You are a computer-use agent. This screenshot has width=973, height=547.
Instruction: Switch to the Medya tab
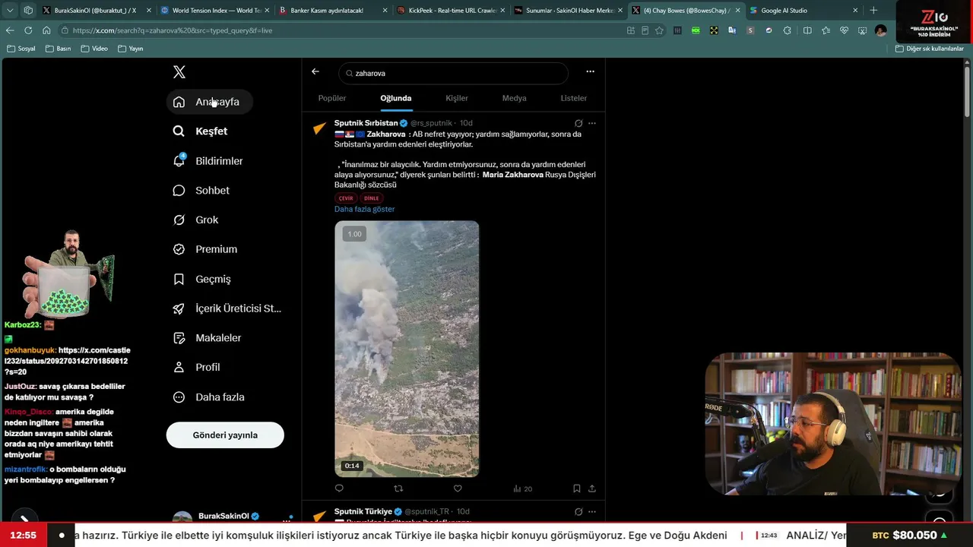pyautogui.click(x=515, y=98)
